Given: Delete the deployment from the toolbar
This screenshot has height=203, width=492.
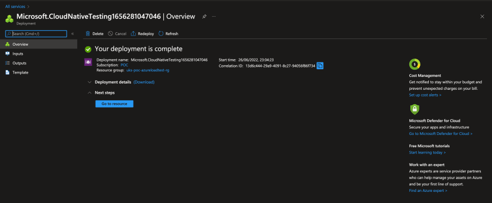Looking at the screenshot, I should [x=94, y=34].
